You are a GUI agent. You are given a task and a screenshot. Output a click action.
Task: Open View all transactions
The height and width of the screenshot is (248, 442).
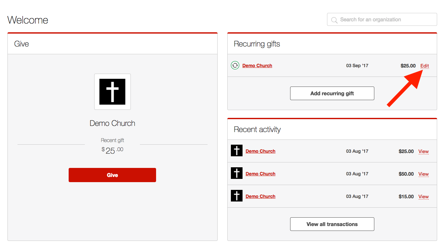(332, 224)
